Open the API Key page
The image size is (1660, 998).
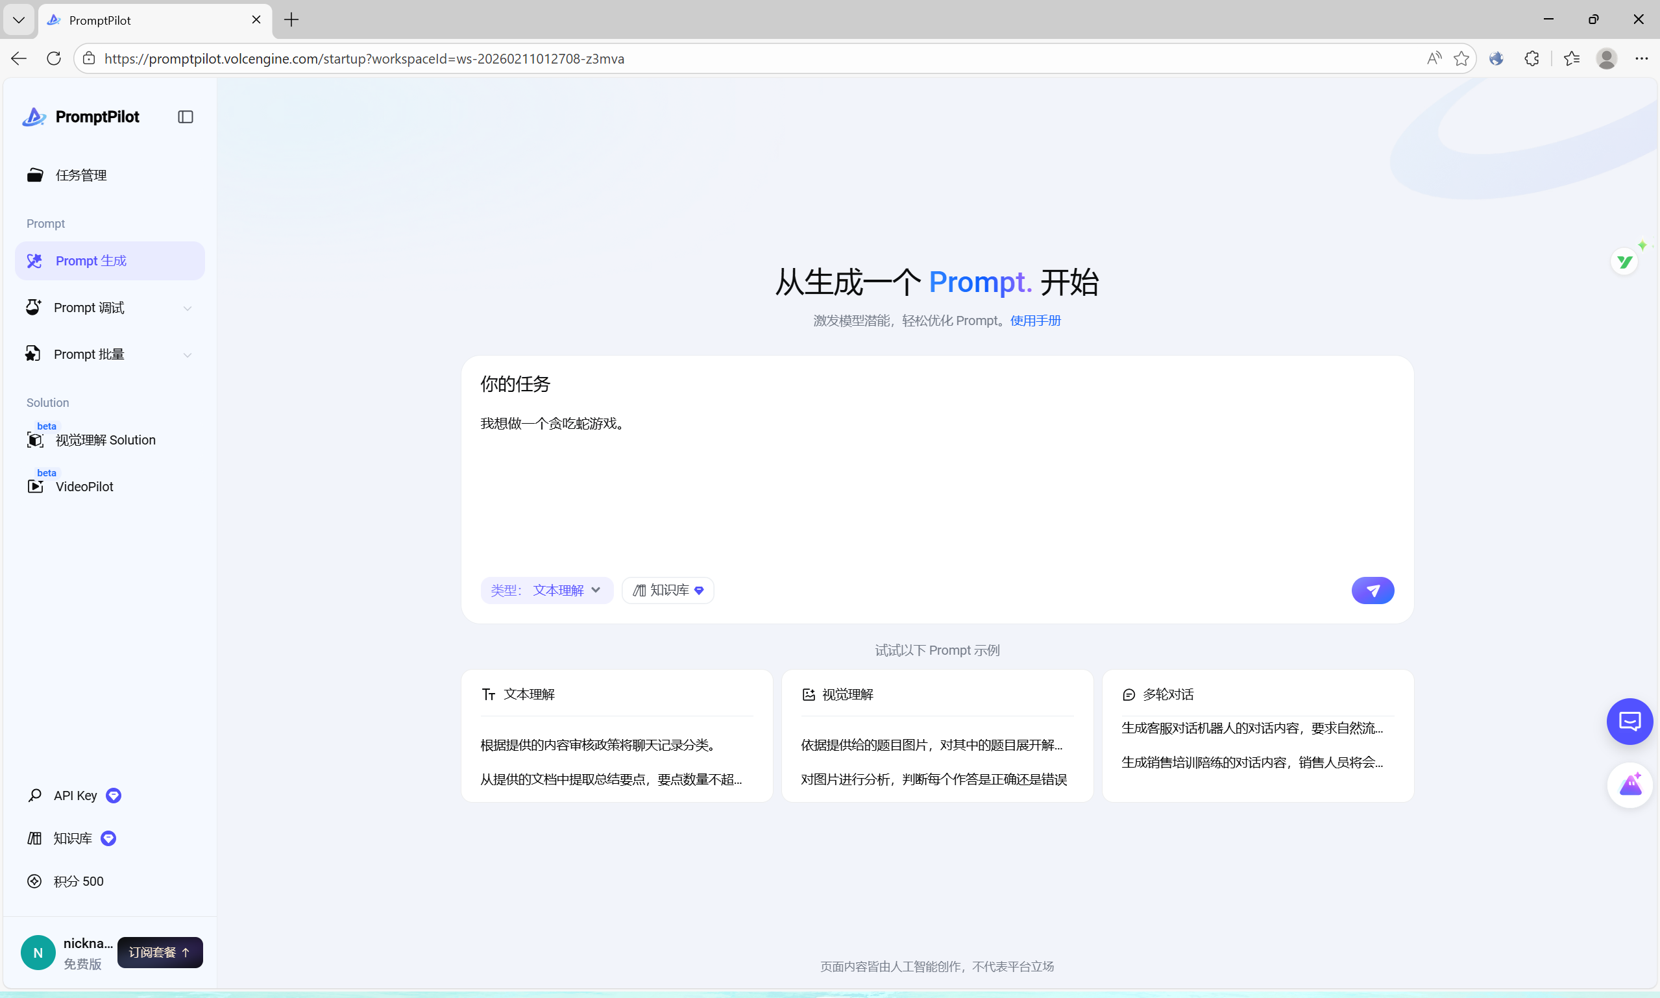(75, 796)
